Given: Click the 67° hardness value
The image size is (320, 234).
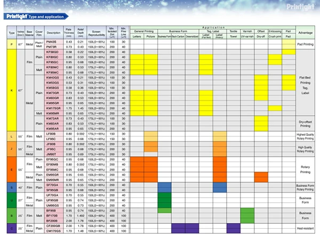Looking at the screenshot, I should pyautogui.click(x=20, y=91).
